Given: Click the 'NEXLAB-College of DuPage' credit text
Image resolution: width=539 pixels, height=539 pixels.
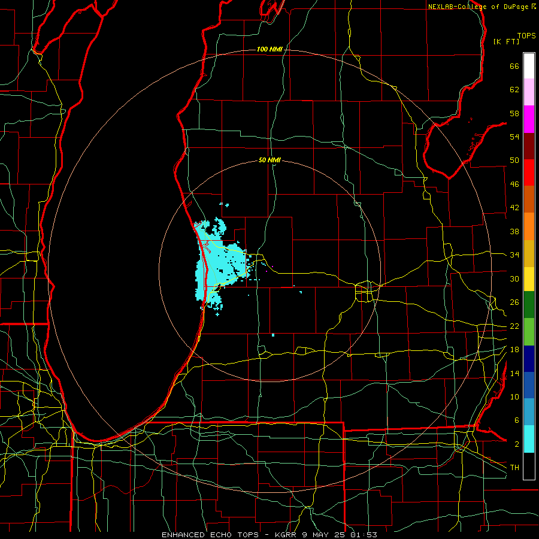Looking at the screenshot, I should point(478,7).
